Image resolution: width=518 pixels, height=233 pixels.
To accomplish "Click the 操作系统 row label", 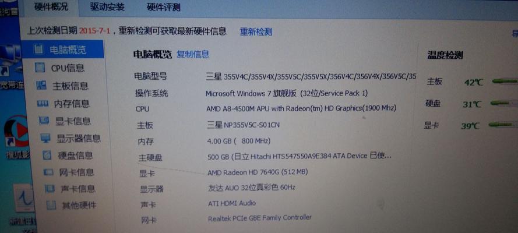I will point(151,93).
